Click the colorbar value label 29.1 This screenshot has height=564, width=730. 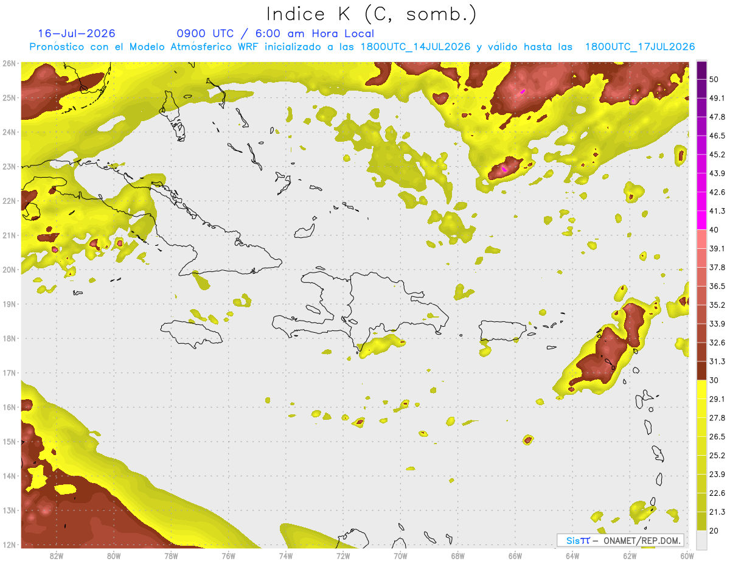[x=717, y=399]
